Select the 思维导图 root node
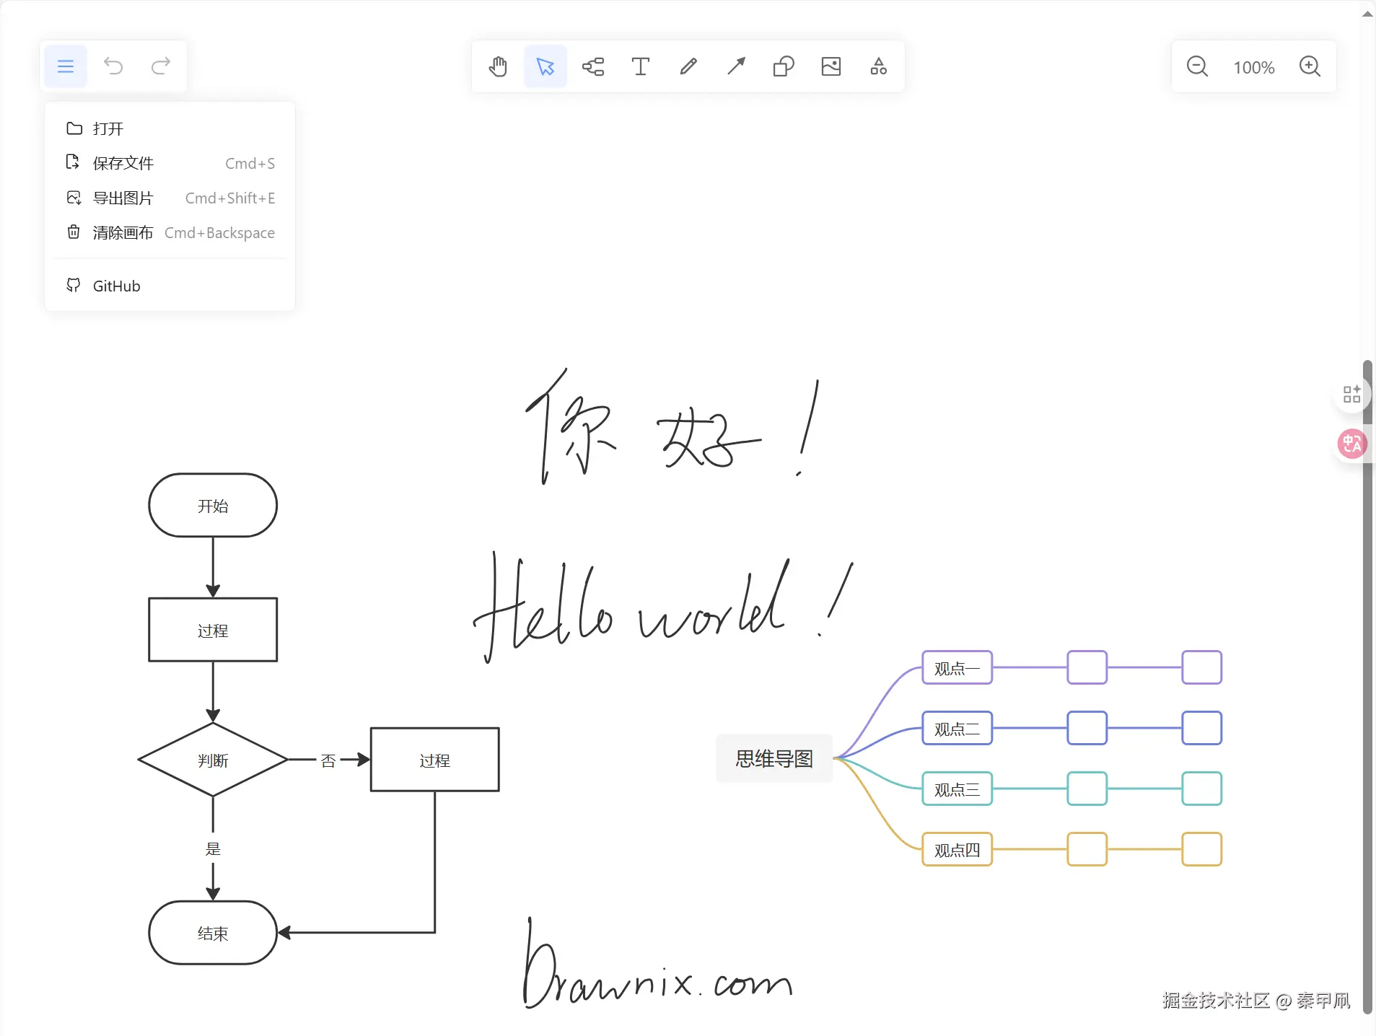The image size is (1376, 1036). click(774, 758)
